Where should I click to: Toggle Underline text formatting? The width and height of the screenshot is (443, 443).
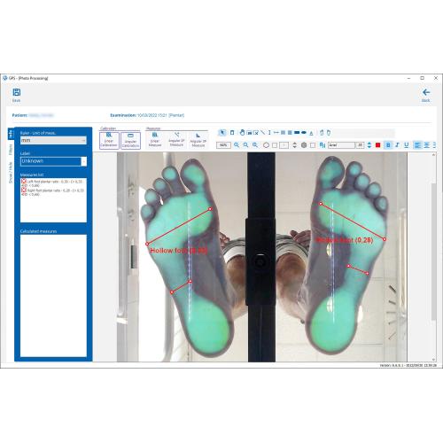[x=407, y=145]
